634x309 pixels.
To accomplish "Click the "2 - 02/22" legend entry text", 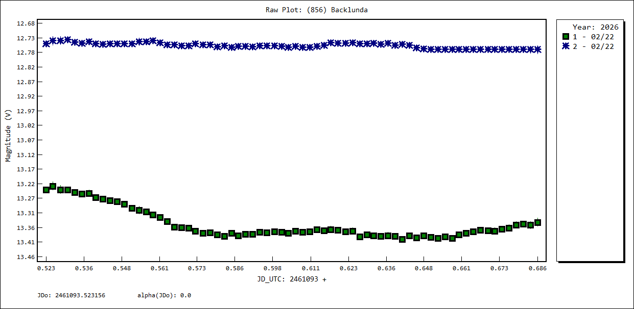I will (x=593, y=46).
